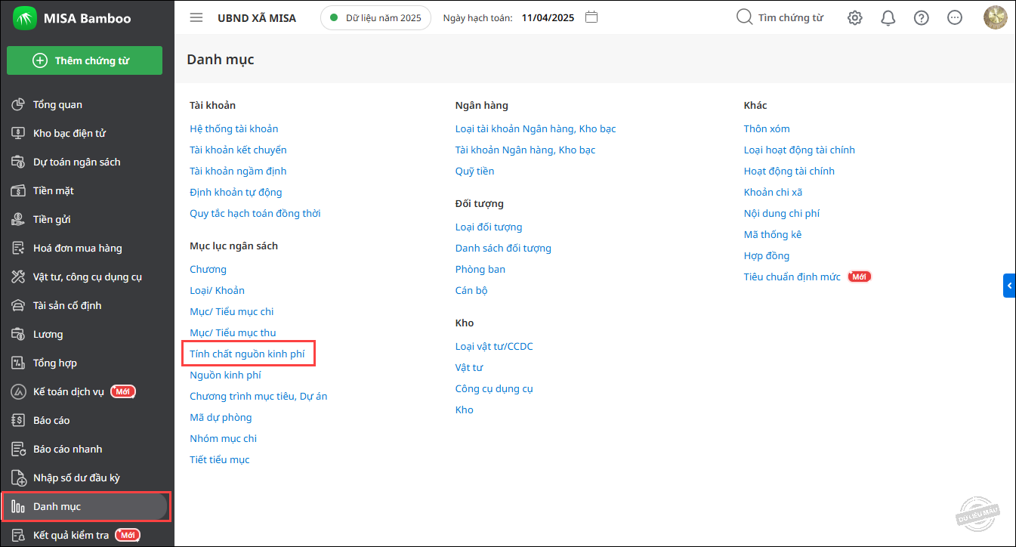Open Hệ thống tài khoản link
Viewport: 1016px width, 547px height.
pyautogui.click(x=234, y=128)
